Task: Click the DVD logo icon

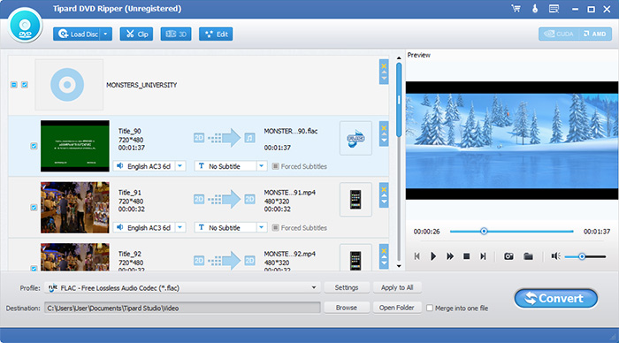Action: tap(25, 26)
